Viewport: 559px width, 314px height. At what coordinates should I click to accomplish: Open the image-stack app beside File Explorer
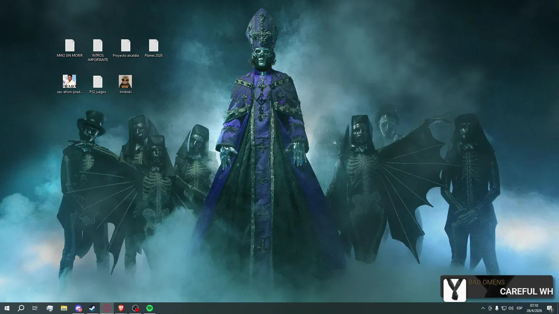[x=50, y=308]
